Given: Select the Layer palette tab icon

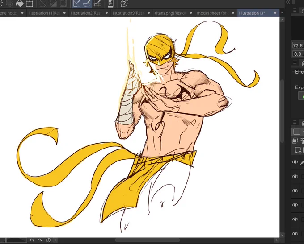Looking at the screenshot, I should (x=303, y=123).
